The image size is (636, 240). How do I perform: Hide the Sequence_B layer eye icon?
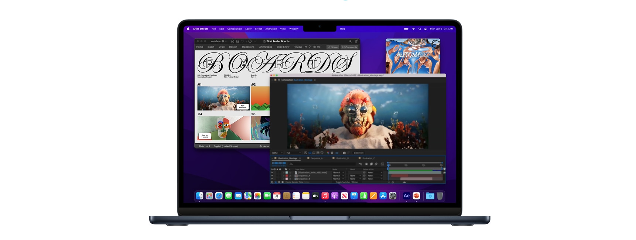tap(272, 179)
